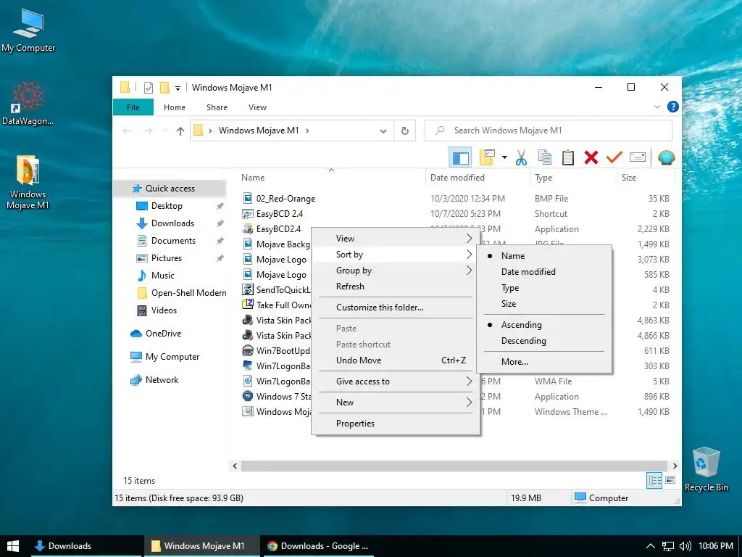
Task: Choose Undo Move in context menu
Action: point(396,360)
